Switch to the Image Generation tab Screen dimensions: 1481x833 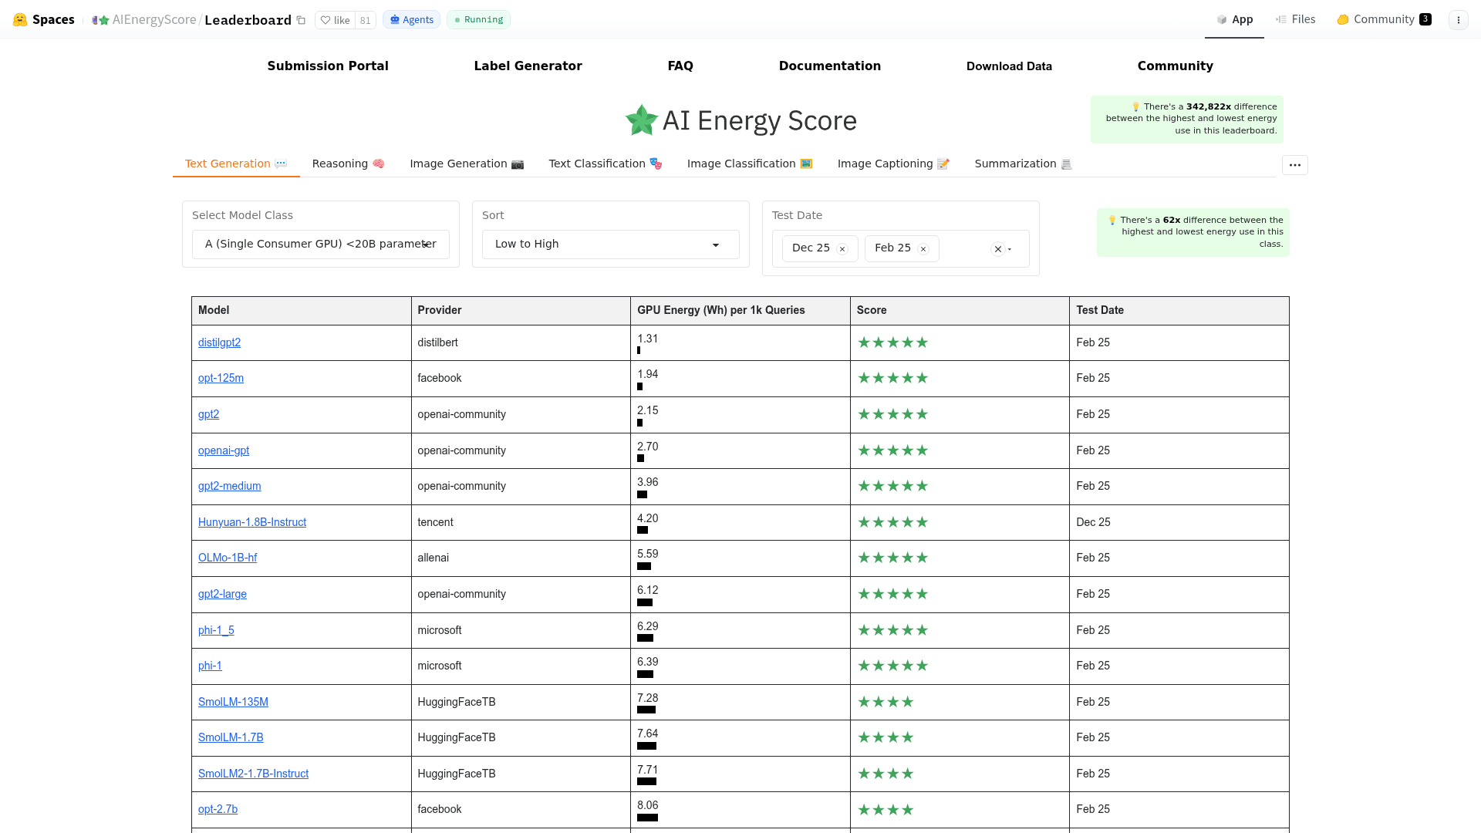[x=467, y=164]
